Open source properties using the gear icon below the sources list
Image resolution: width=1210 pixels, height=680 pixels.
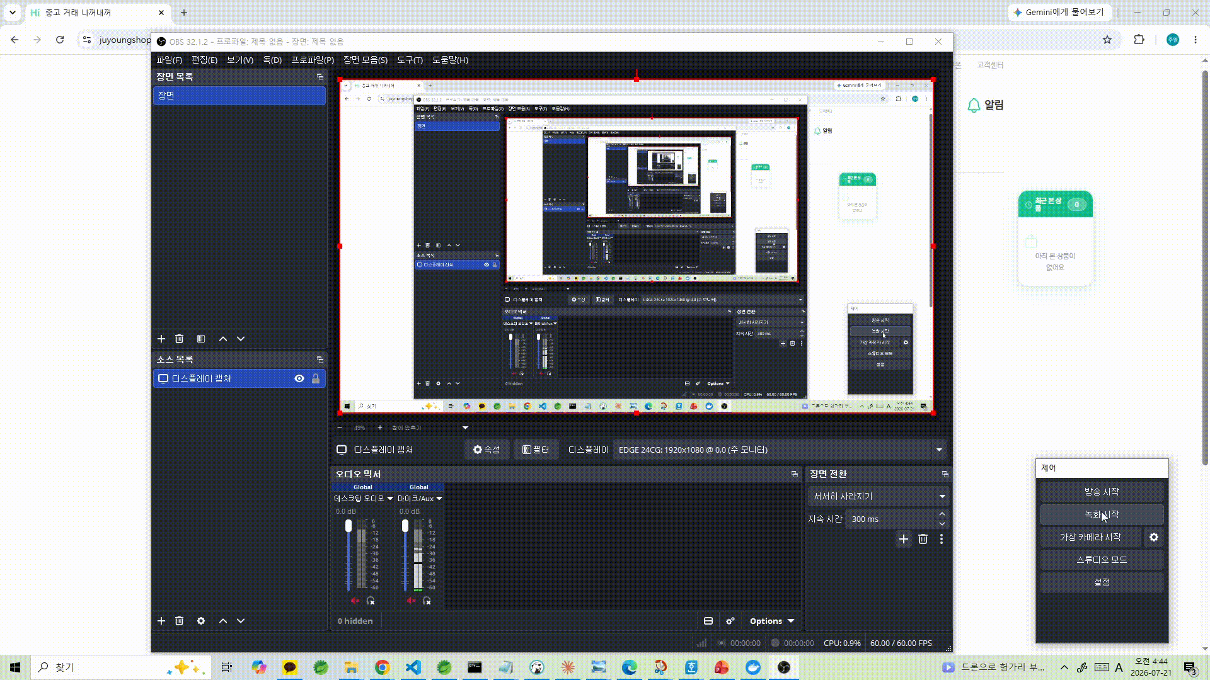tap(201, 621)
